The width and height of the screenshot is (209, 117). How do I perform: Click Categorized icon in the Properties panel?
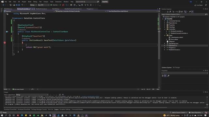(x=163, y=76)
